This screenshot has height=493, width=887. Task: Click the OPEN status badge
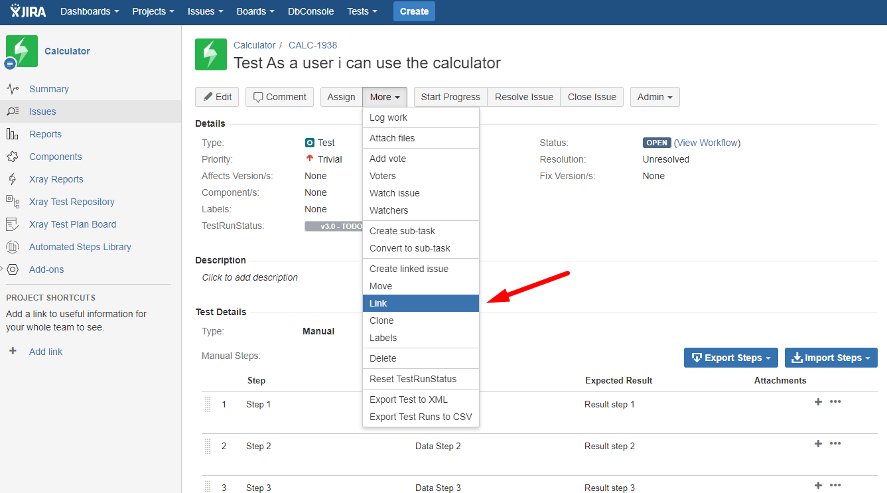[x=657, y=143]
